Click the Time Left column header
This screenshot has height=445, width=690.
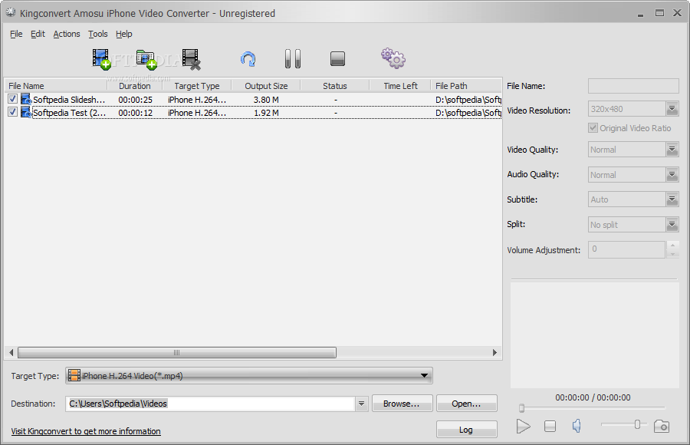click(x=400, y=86)
